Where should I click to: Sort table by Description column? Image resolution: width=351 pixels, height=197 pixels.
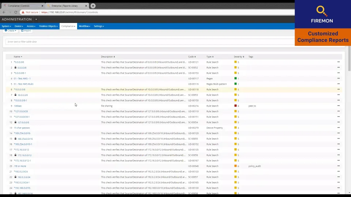(108, 57)
